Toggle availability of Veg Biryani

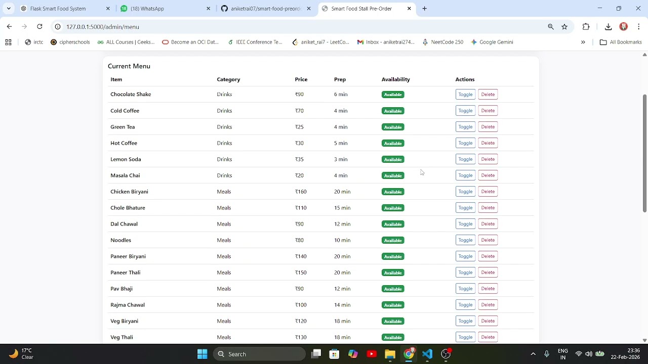click(x=465, y=321)
